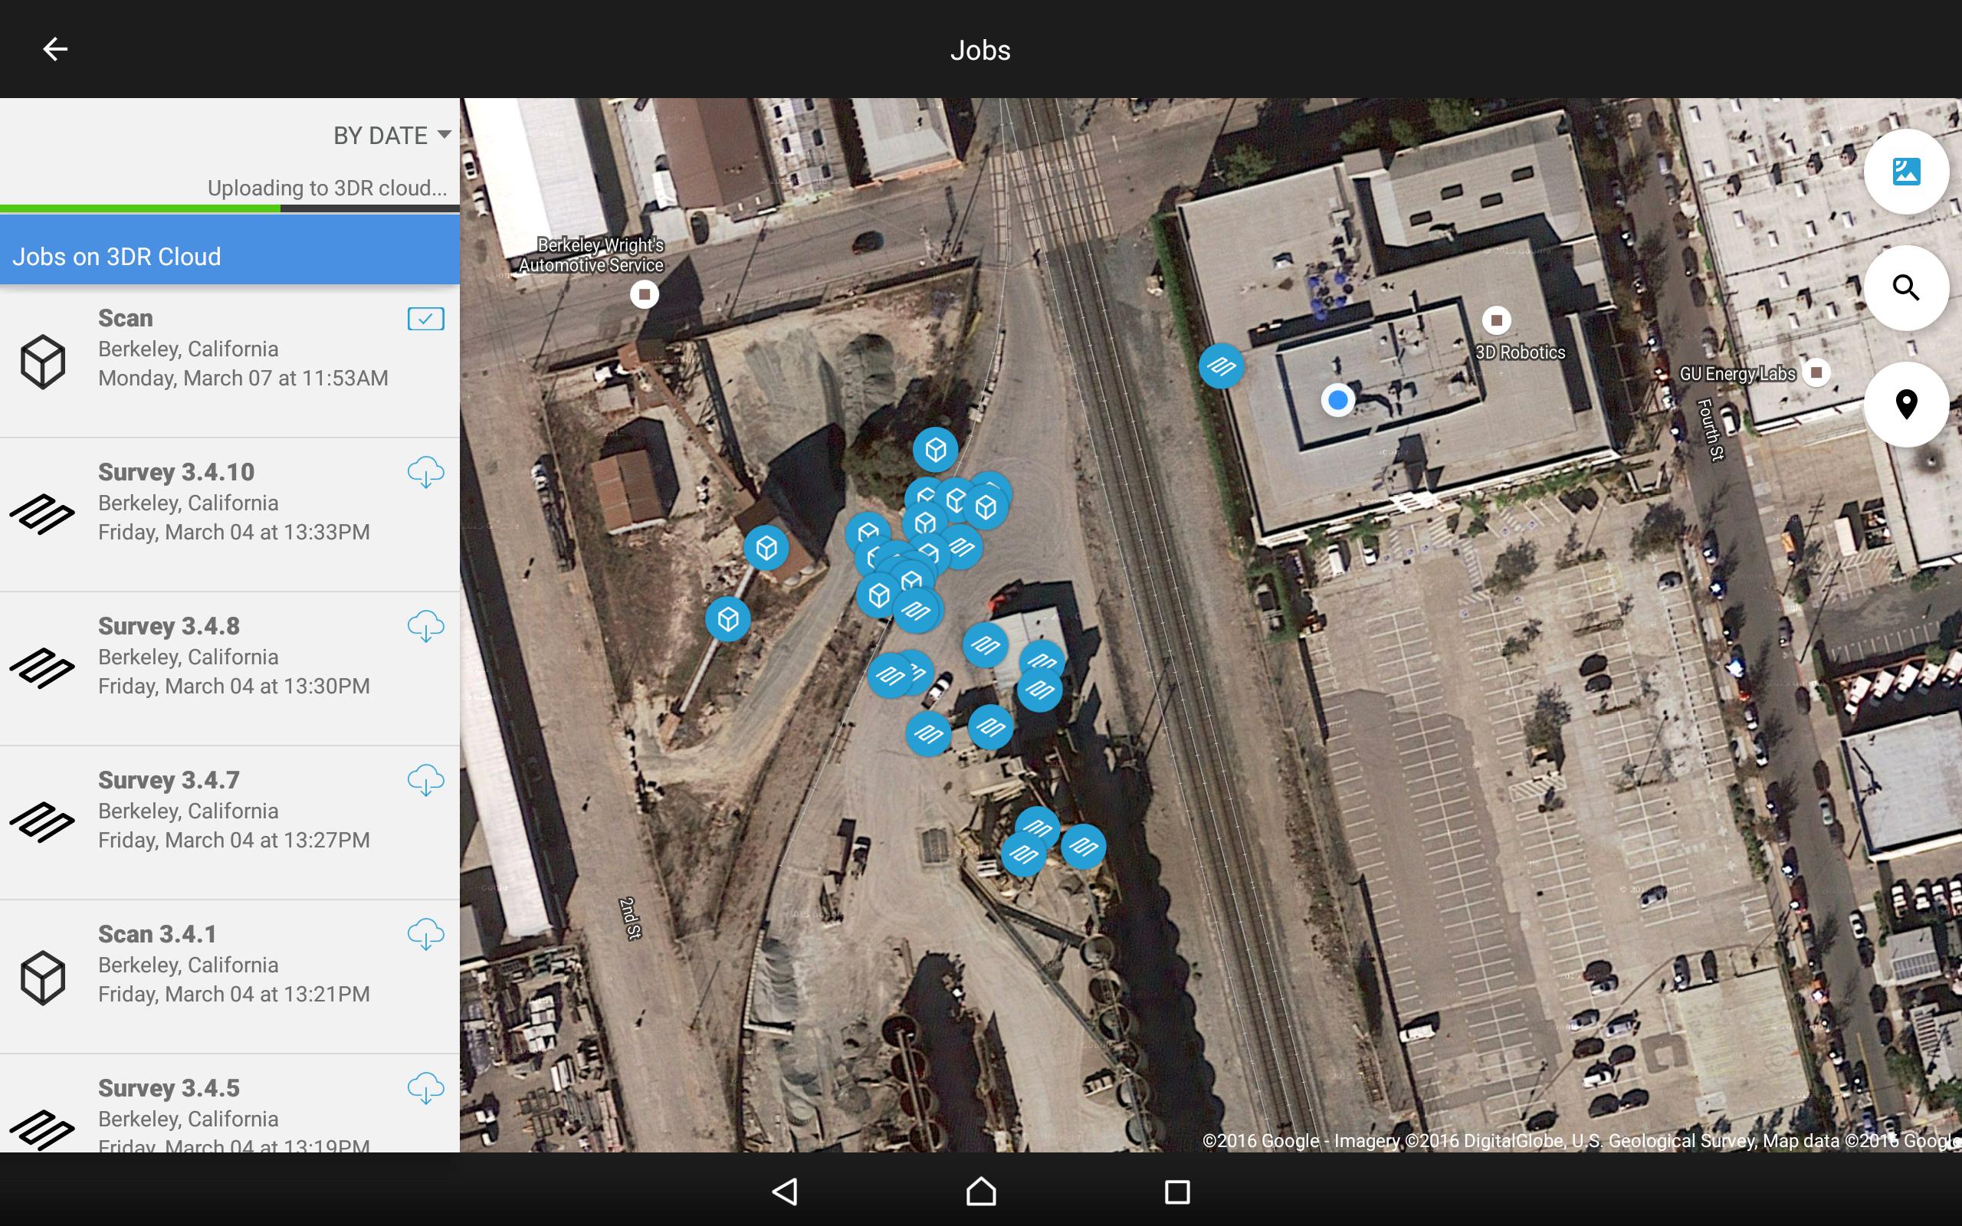
Task: Select the survey marker on 3D Robotics roof
Action: (x=1221, y=366)
